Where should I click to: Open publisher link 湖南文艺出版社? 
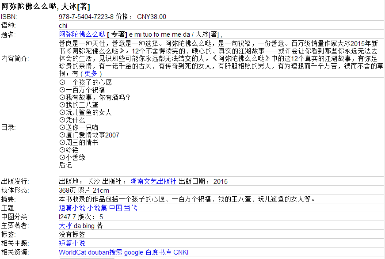tap(153, 181)
